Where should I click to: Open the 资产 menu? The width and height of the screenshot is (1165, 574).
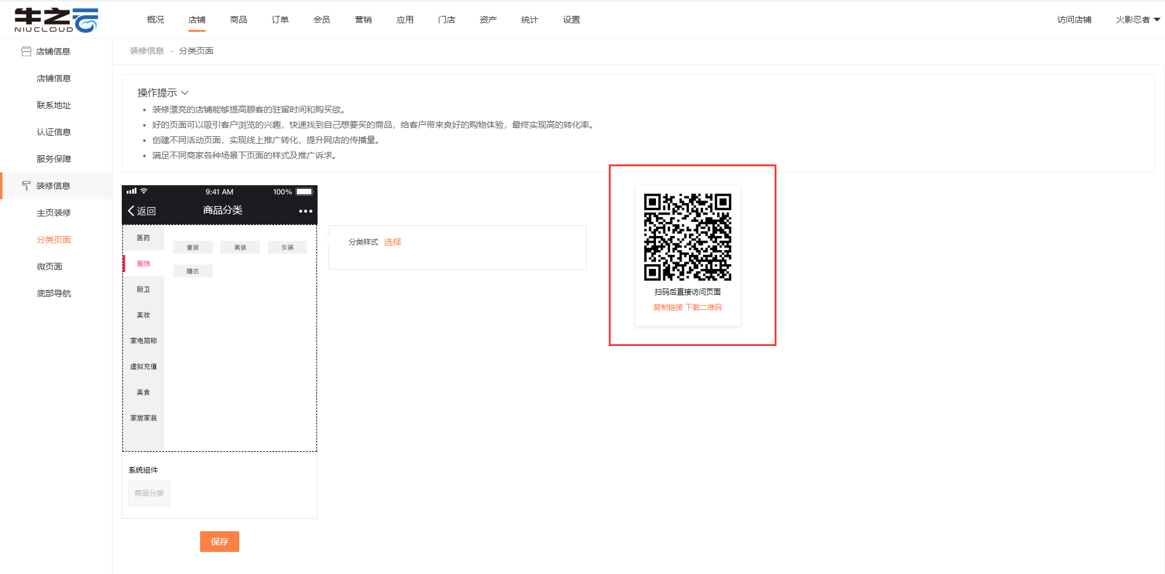pos(488,20)
